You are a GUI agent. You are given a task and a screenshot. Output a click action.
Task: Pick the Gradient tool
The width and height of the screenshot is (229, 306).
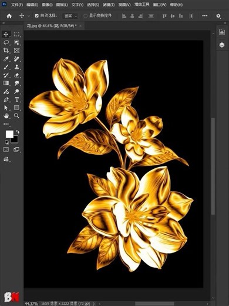pyautogui.click(x=6, y=83)
